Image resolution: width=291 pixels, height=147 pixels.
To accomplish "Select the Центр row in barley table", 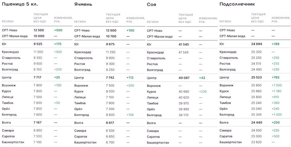I will pos(110,78).
